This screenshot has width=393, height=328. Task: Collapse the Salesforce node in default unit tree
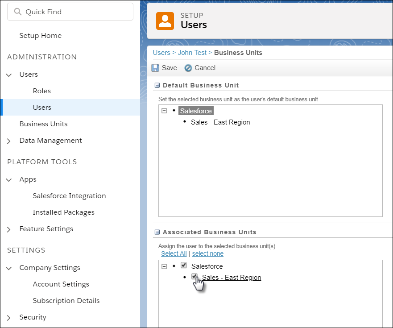coord(164,111)
